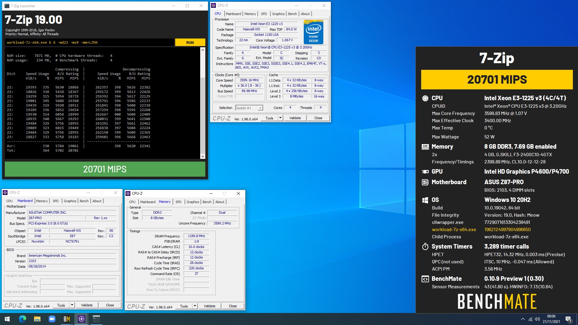Click the yellow 20701 MIPS score banner
578x325 pixels.
(497, 79)
